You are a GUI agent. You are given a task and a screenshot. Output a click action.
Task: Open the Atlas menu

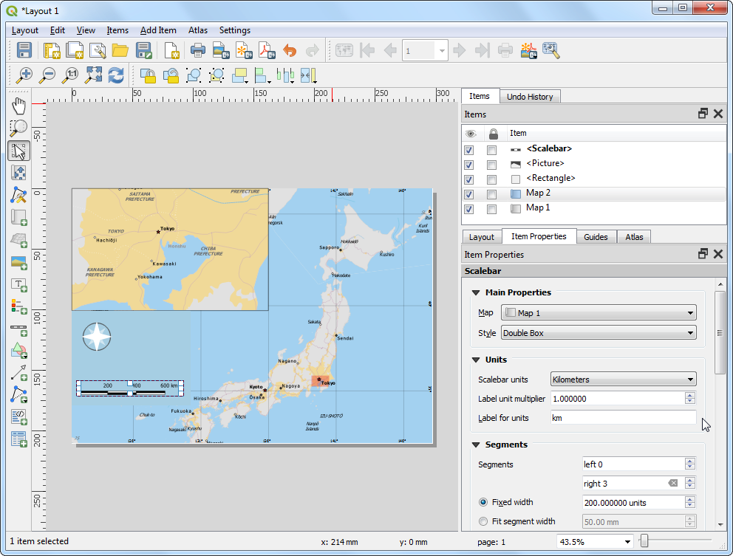(x=198, y=30)
